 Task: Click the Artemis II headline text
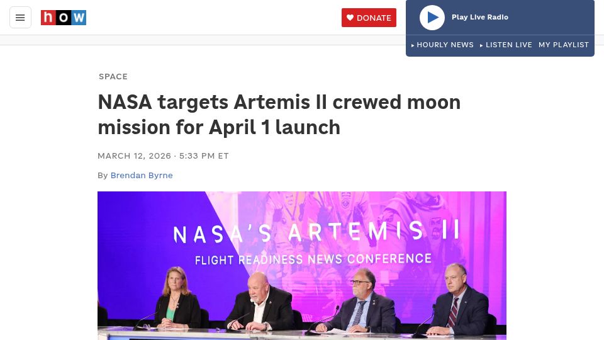279,115
